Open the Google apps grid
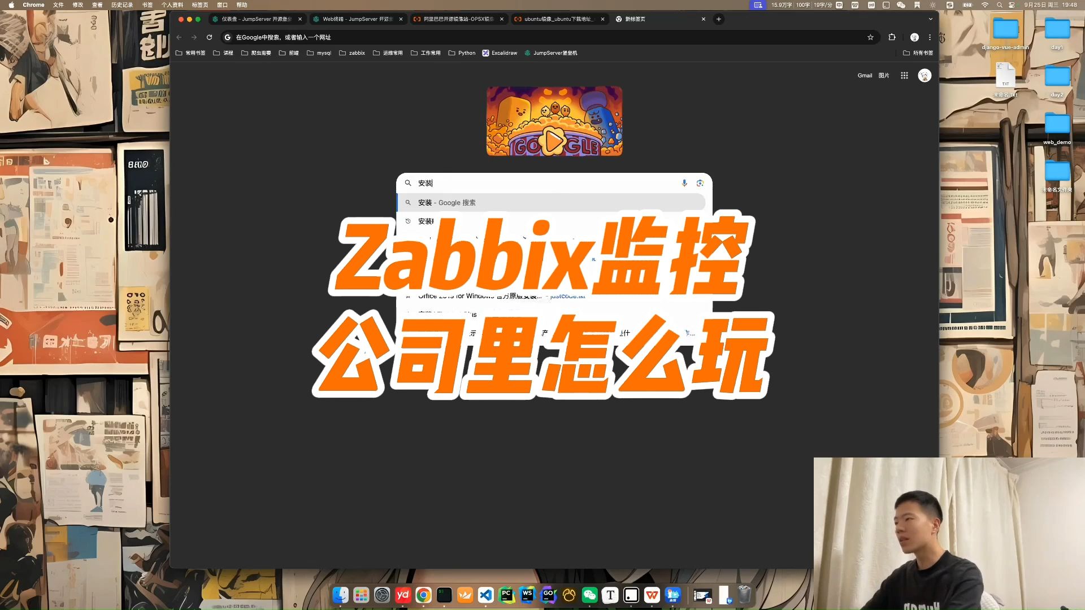Viewport: 1085px width, 610px height. click(904, 75)
